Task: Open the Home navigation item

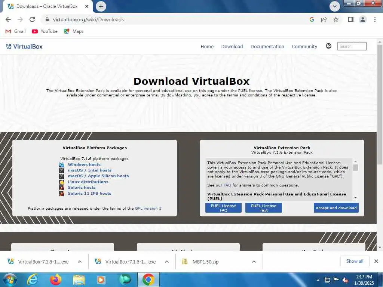Action: pos(207,47)
